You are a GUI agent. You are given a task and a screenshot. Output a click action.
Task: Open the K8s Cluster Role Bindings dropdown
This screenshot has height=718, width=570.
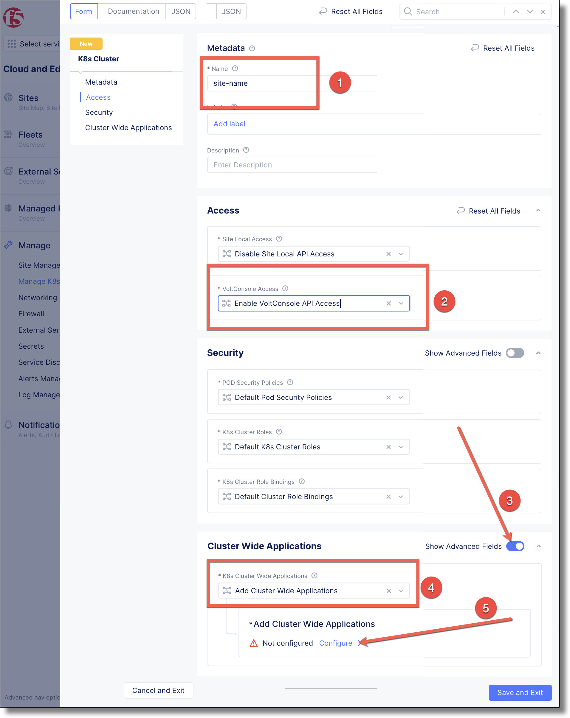click(401, 496)
